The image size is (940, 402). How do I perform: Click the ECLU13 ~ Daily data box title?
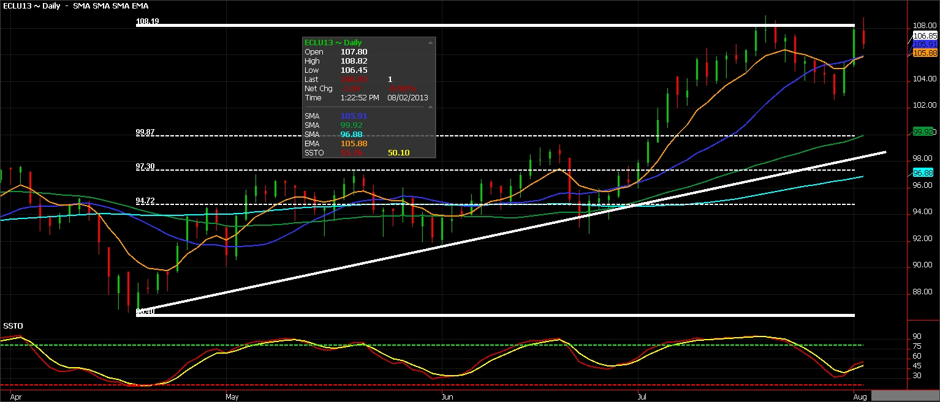pyautogui.click(x=333, y=43)
